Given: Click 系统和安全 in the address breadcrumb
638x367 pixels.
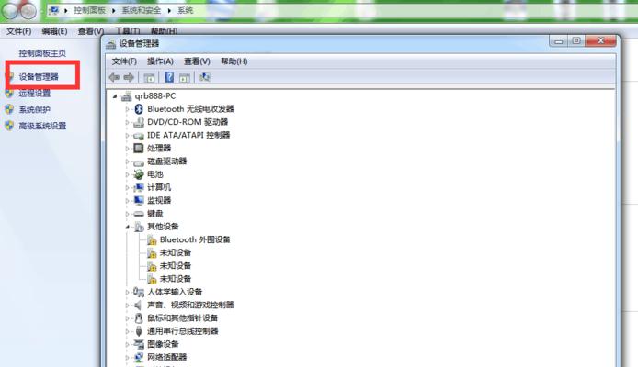Looking at the screenshot, I should [x=142, y=11].
